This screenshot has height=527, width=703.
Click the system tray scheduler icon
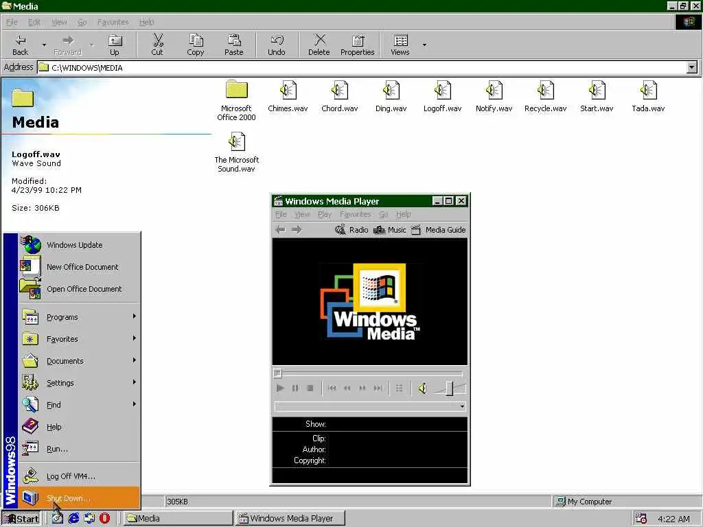(x=641, y=519)
